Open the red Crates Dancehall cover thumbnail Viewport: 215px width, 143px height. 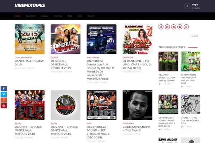click(30, 105)
